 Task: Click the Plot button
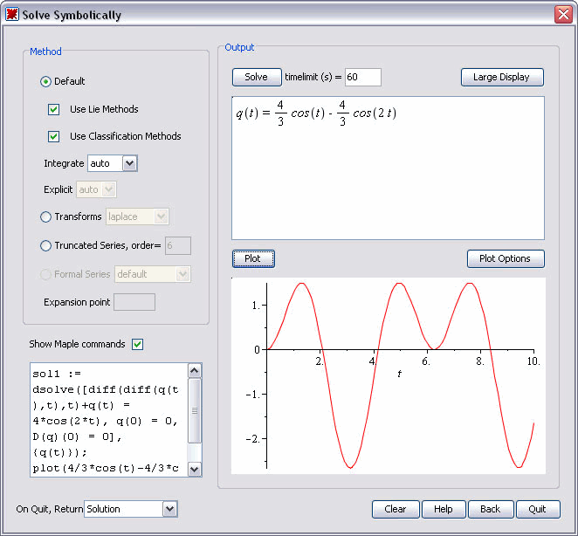[x=253, y=259]
